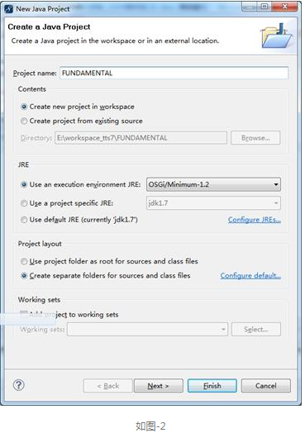305x433 pixels.
Task: Expand the Working sets combo box
Action: pyautogui.click(x=147, y=329)
